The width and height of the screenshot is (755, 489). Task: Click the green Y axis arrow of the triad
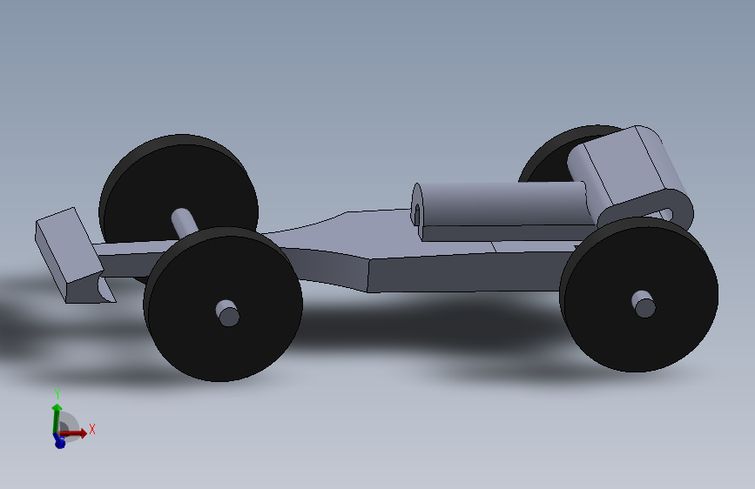57,419
